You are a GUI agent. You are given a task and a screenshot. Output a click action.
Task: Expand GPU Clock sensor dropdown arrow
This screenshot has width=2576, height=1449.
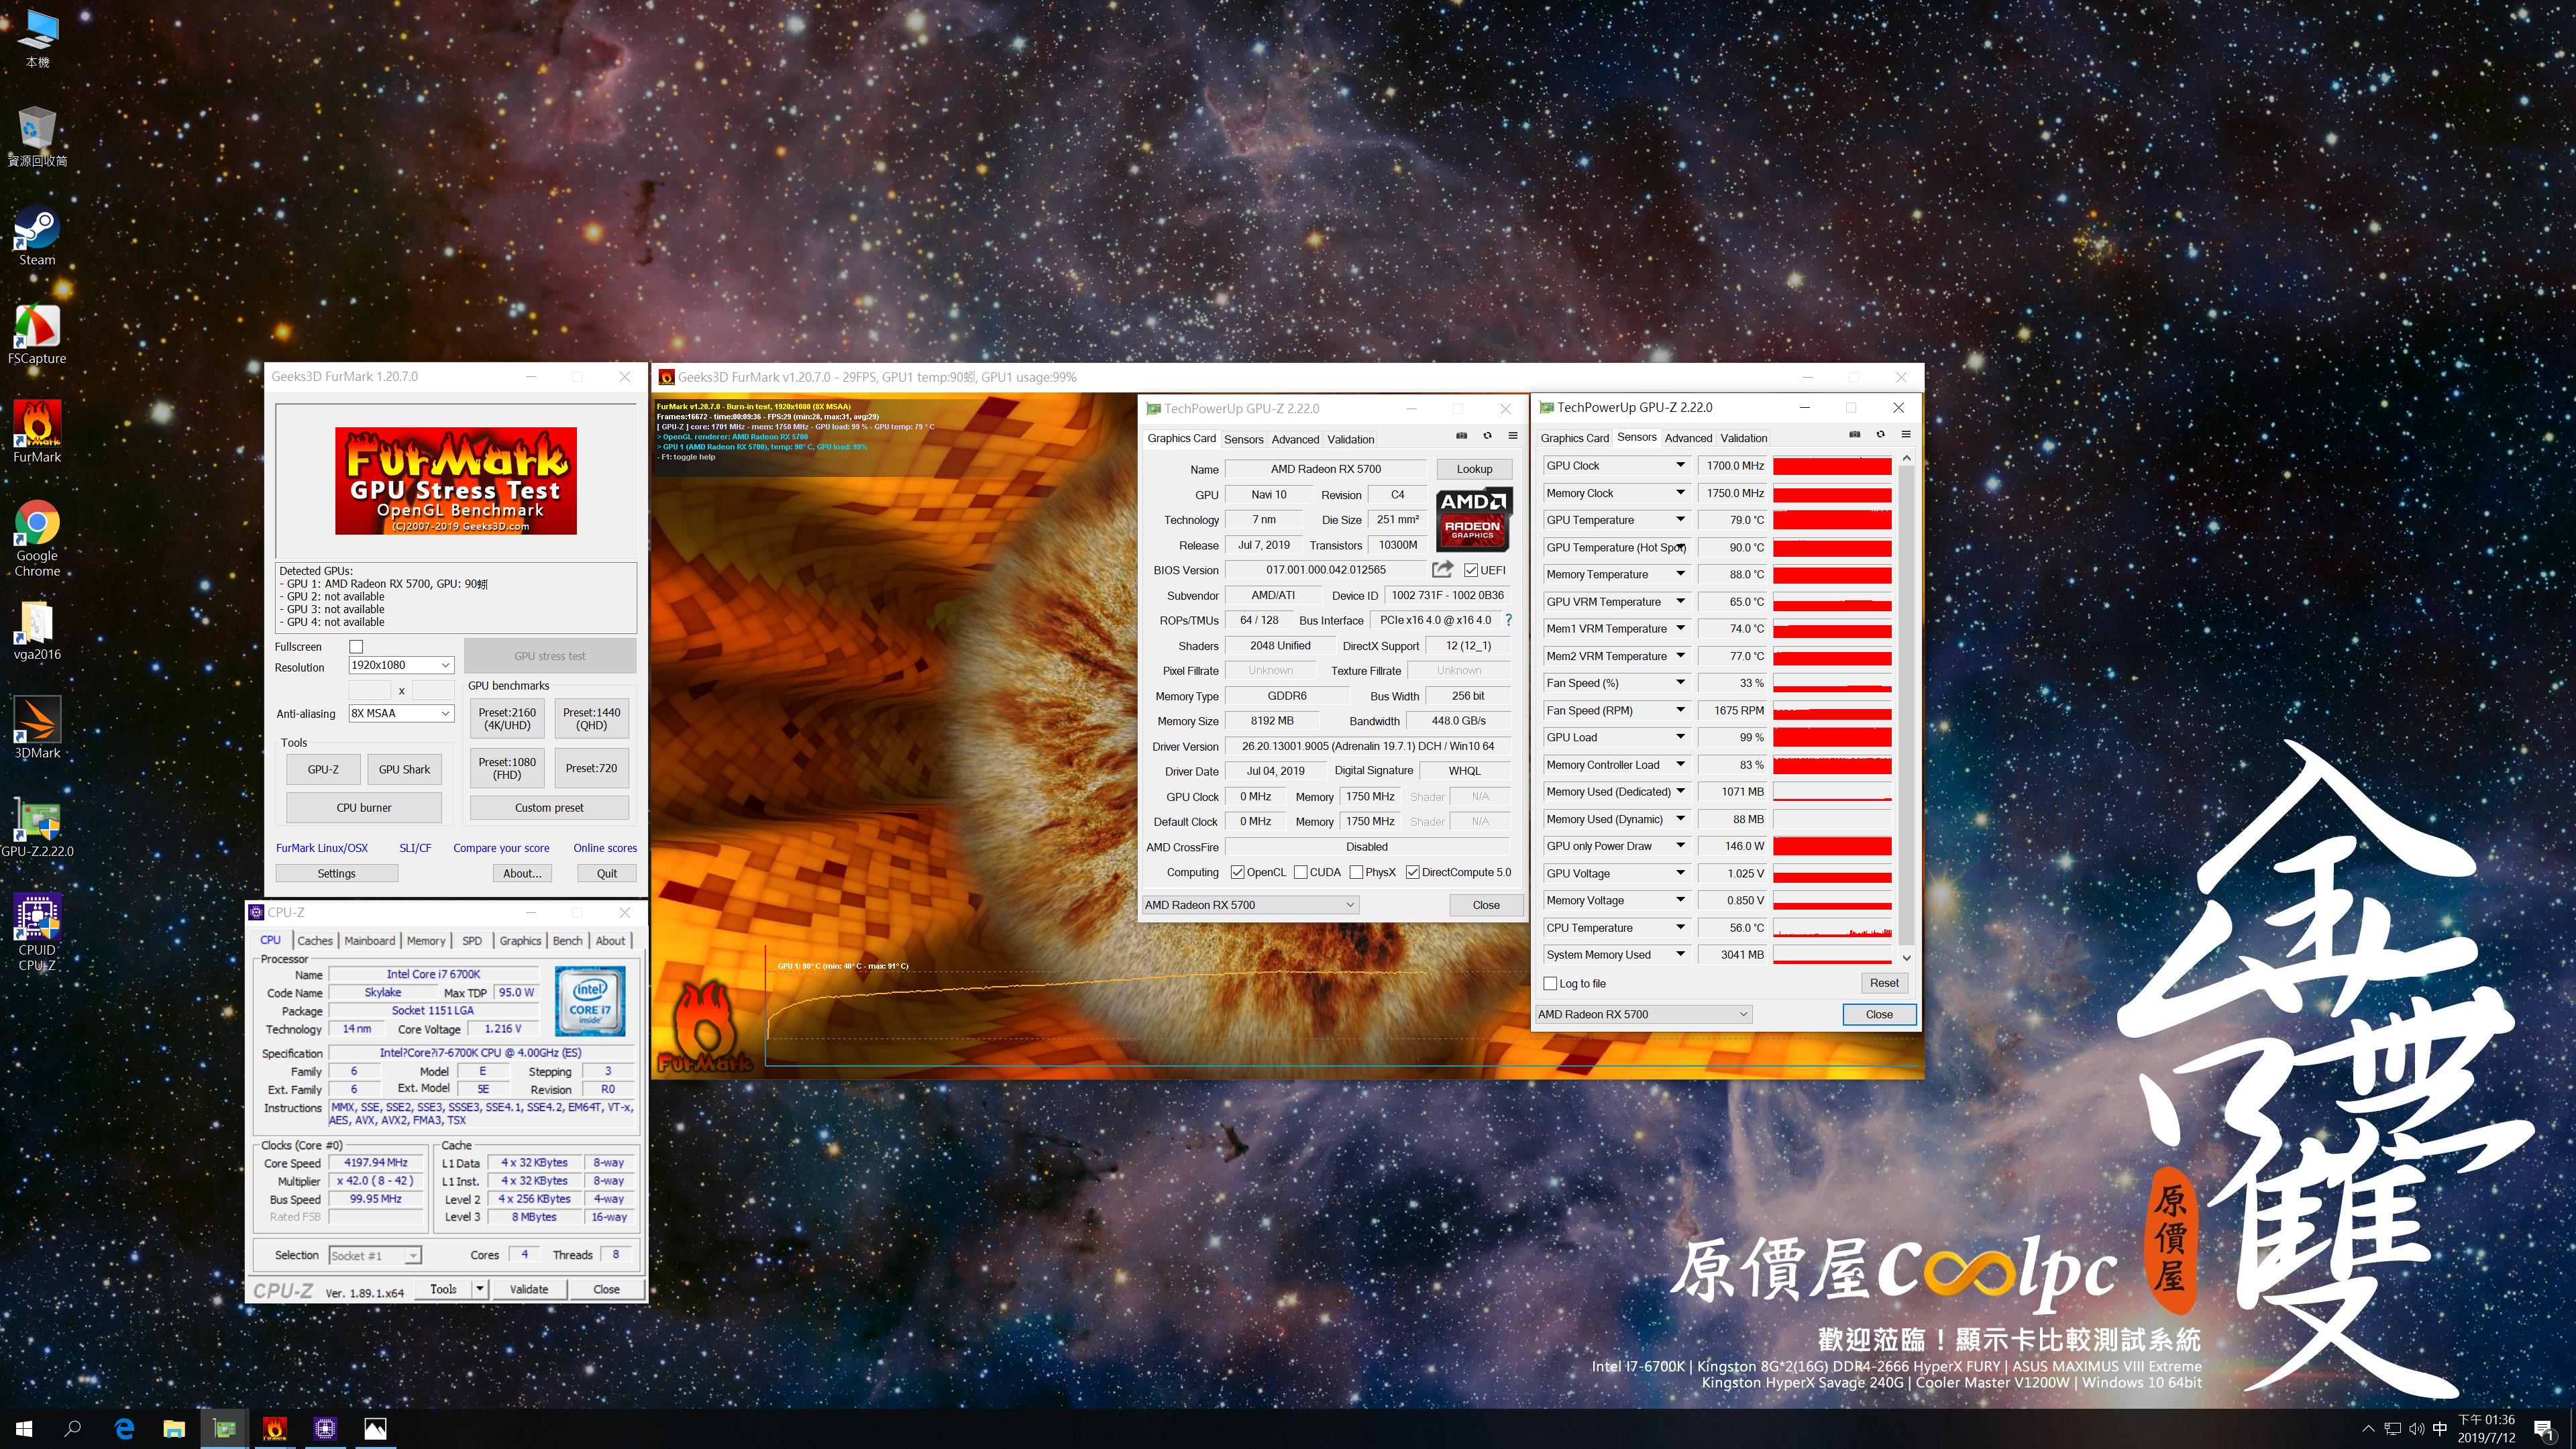coord(1680,465)
